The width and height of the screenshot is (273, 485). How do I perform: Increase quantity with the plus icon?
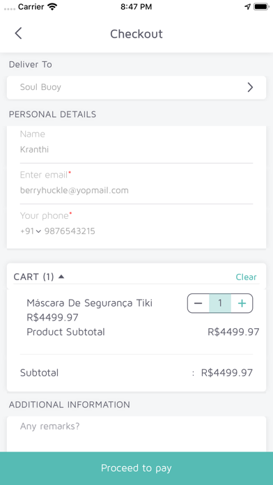(242, 303)
